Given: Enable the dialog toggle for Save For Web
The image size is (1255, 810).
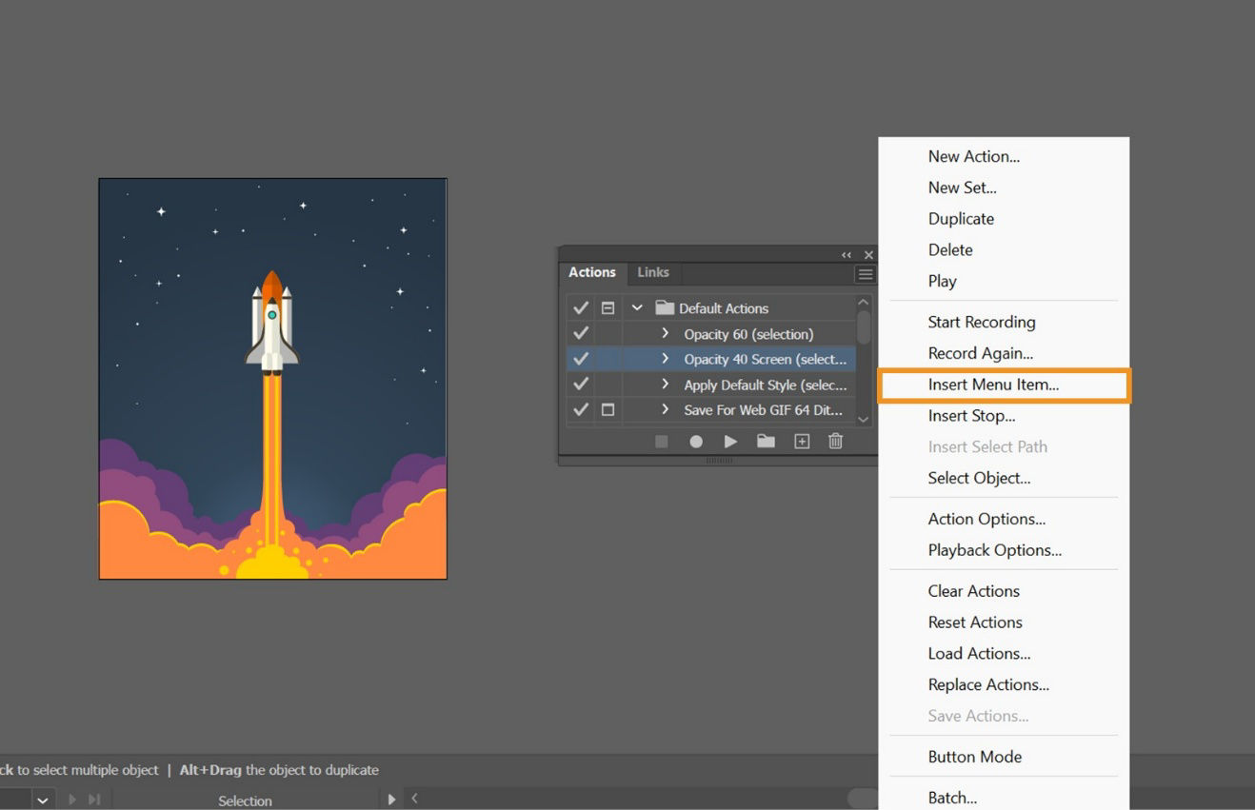Looking at the screenshot, I should coord(607,409).
